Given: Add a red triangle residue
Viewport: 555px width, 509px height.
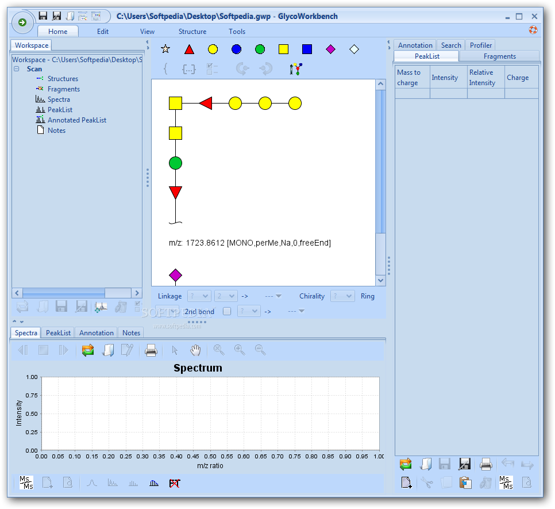Looking at the screenshot, I should (190, 49).
